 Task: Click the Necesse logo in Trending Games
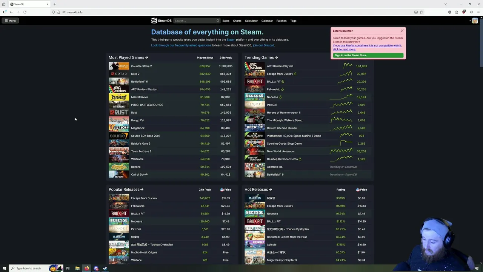click(255, 97)
